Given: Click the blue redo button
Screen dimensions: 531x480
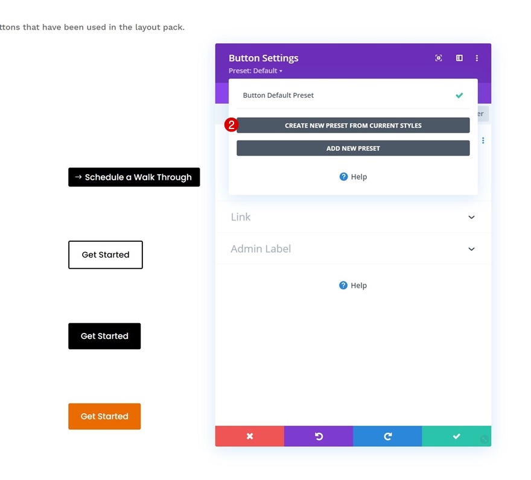Looking at the screenshot, I should [x=387, y=436].
